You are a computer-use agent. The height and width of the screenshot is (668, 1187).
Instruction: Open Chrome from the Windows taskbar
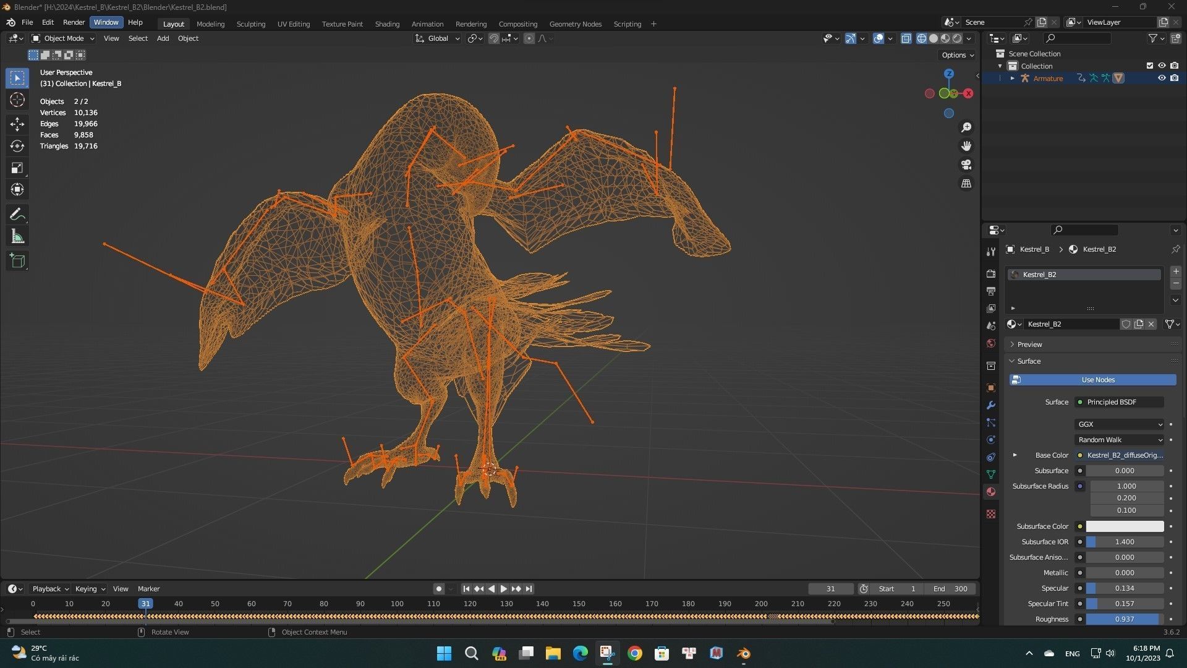[634, 653]
